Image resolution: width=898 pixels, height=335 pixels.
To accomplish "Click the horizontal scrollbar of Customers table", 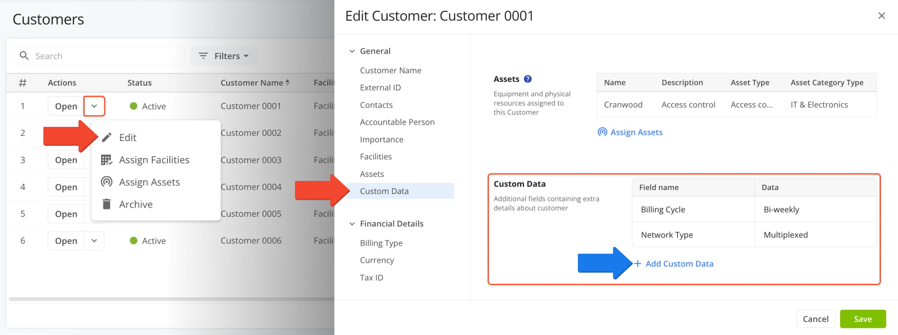I will pos(171,299).
